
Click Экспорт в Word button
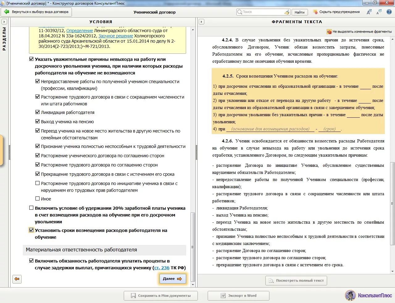pyautogui.click(x=239, y=296)
